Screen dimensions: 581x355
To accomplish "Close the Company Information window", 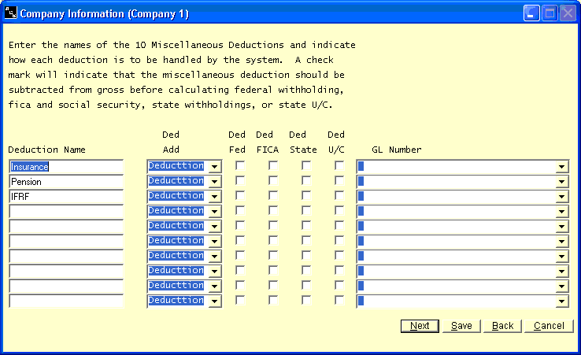I will pos(567,13).
